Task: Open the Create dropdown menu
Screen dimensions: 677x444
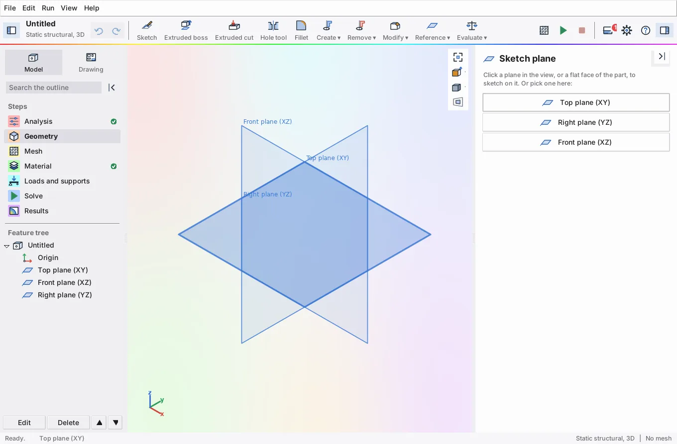Action: pyautogui.click(x=329, y=30)
